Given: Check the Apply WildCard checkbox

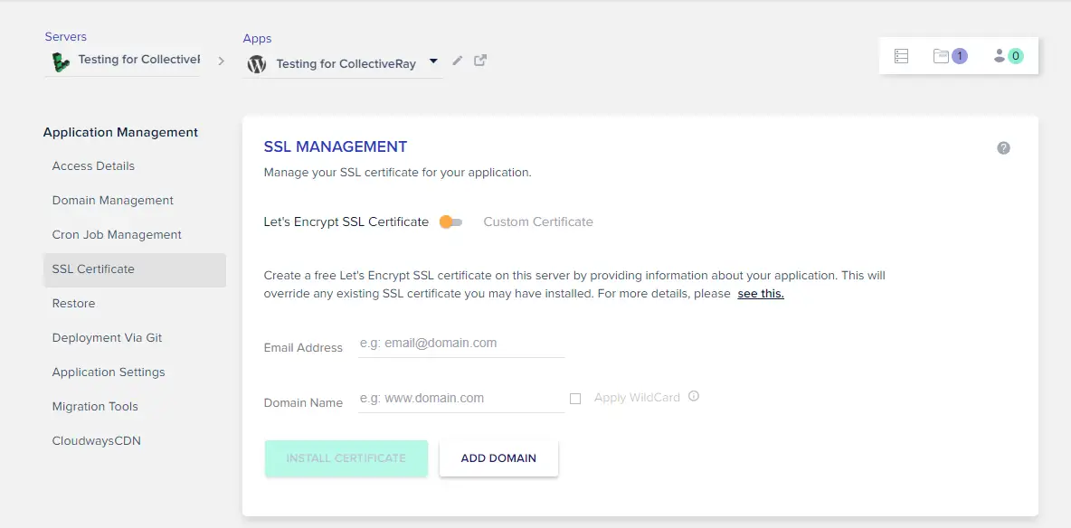Looking at the screenshot, I should (575, 398).
